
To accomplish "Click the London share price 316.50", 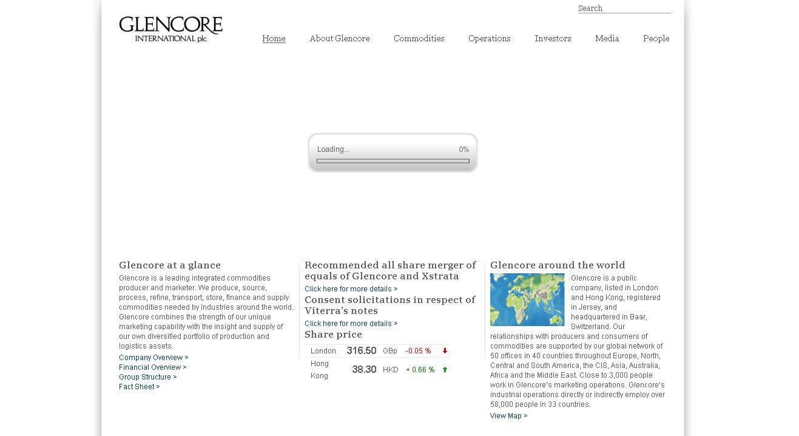I will click(362, 351).
